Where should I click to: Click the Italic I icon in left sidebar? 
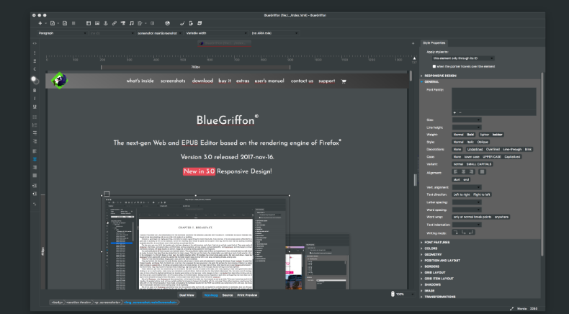35,99
